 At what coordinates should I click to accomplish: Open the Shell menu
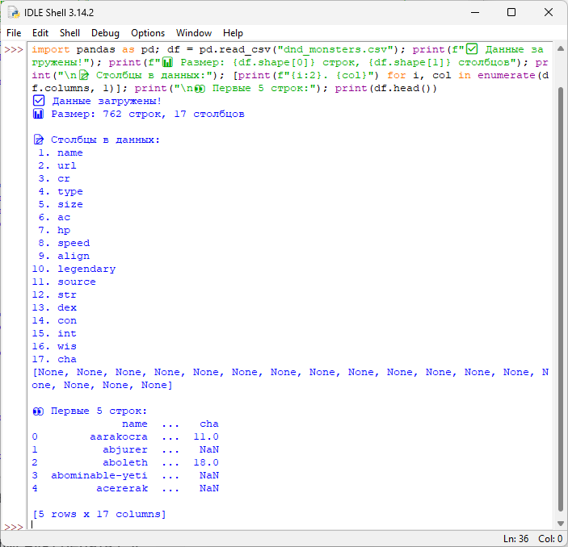(x=69, y=33)
